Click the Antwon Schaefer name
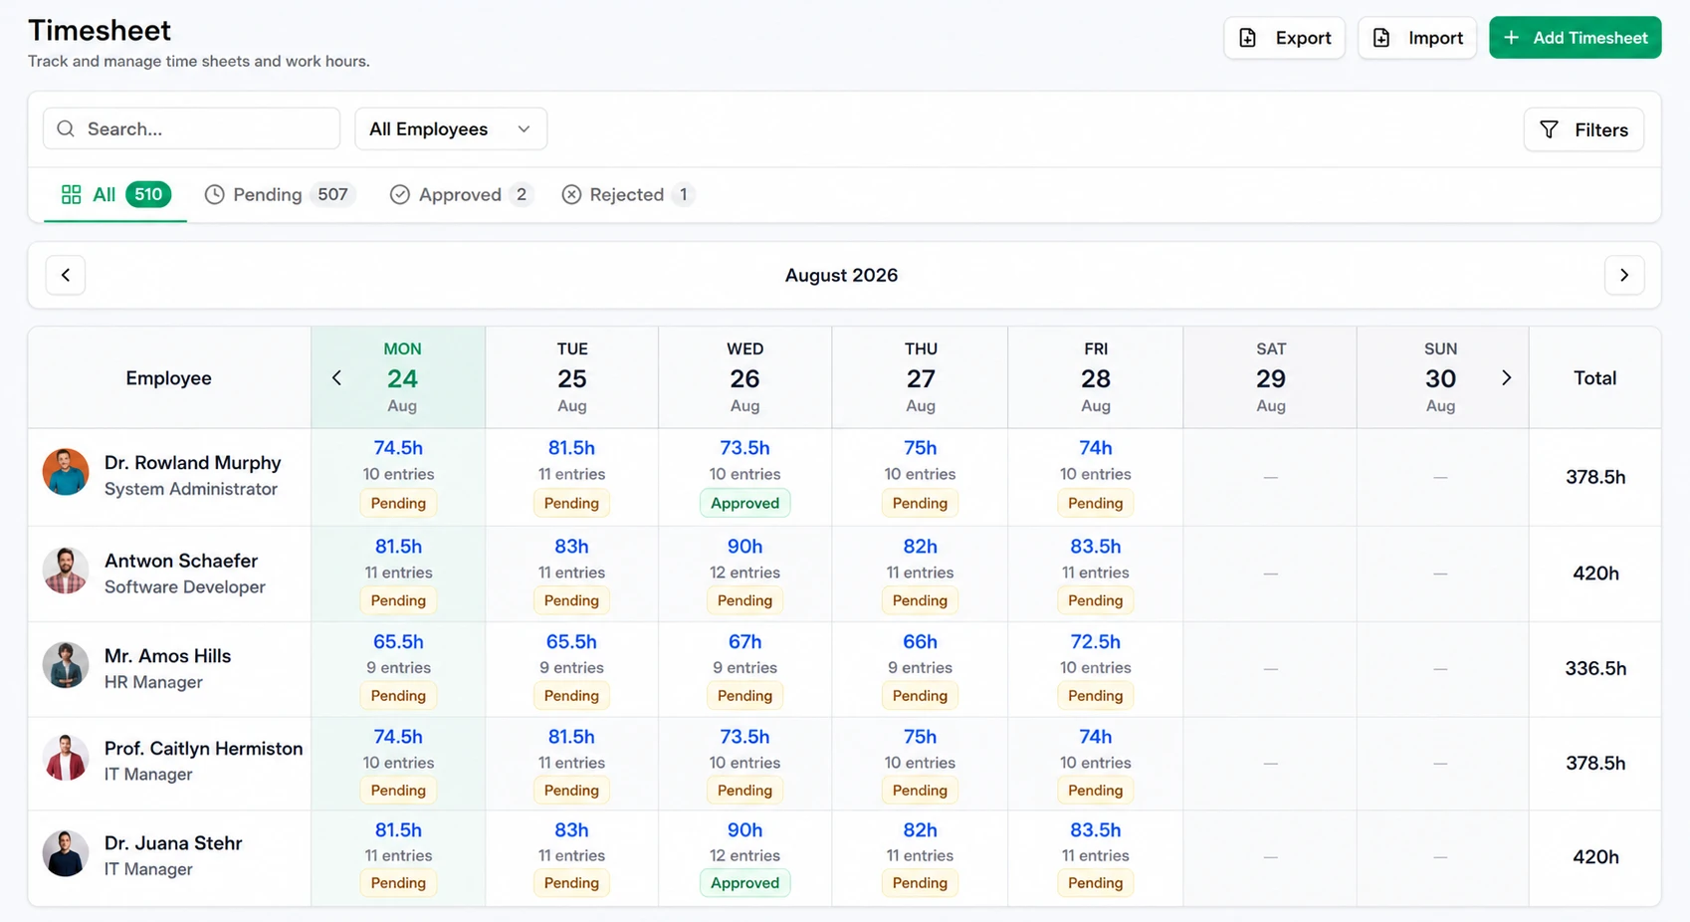Screen dimensions: 1690x922 (x=181, y=561)
